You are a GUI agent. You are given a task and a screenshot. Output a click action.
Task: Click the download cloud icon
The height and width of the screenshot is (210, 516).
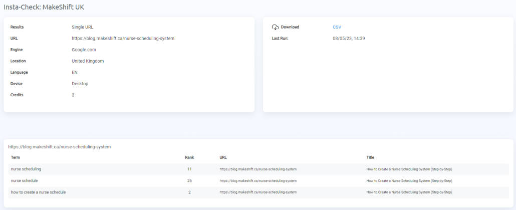click(x=275, y=27)
